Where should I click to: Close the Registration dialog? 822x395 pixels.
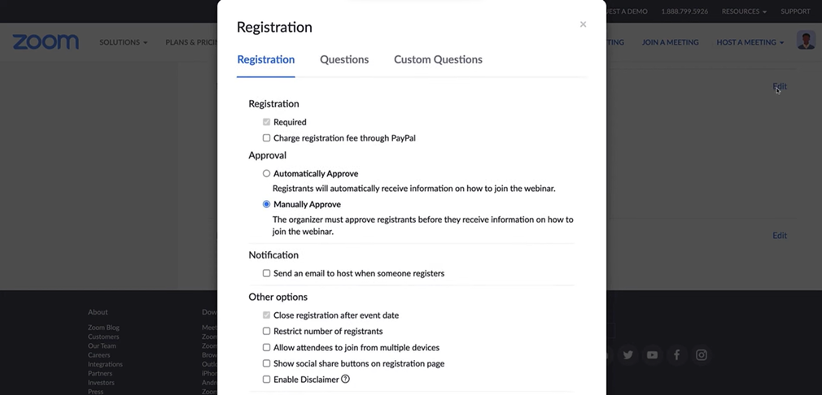click(583, 24)
